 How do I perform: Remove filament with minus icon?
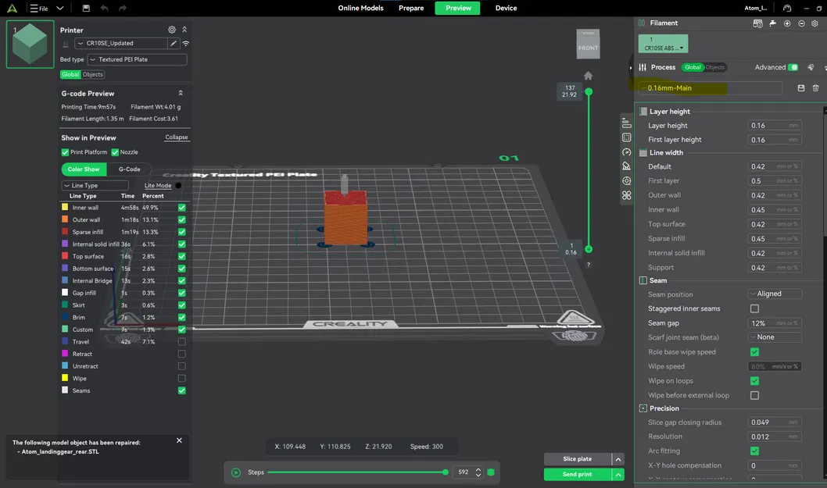click(x=801, y=23)
